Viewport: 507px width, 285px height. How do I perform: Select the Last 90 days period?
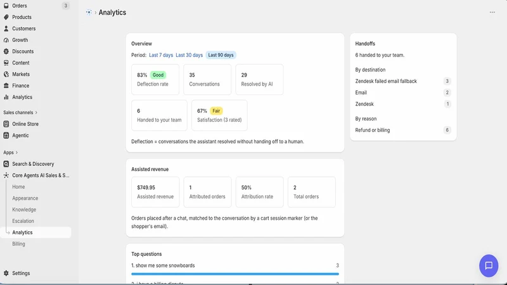coord(221,55)
